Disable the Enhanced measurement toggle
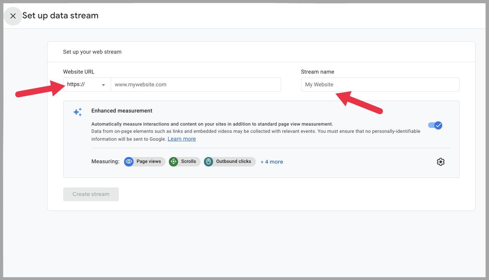489x280 pixels. (x=435, y=125)
